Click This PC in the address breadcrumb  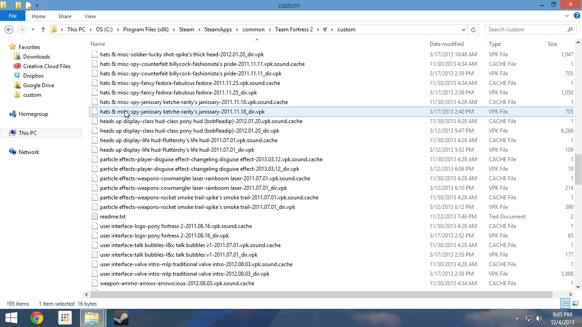76,30
